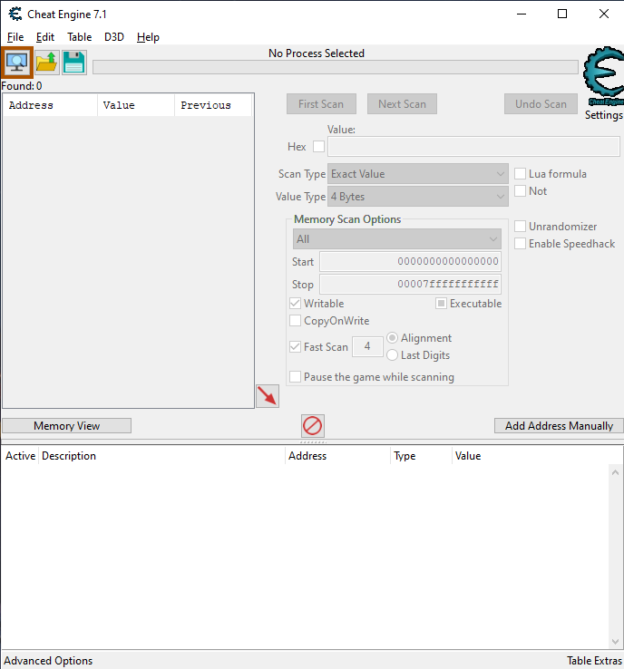The height and width of the screenshot is (669, 624).
Task: Click the scan progress bar
Action: coord(336,67)
